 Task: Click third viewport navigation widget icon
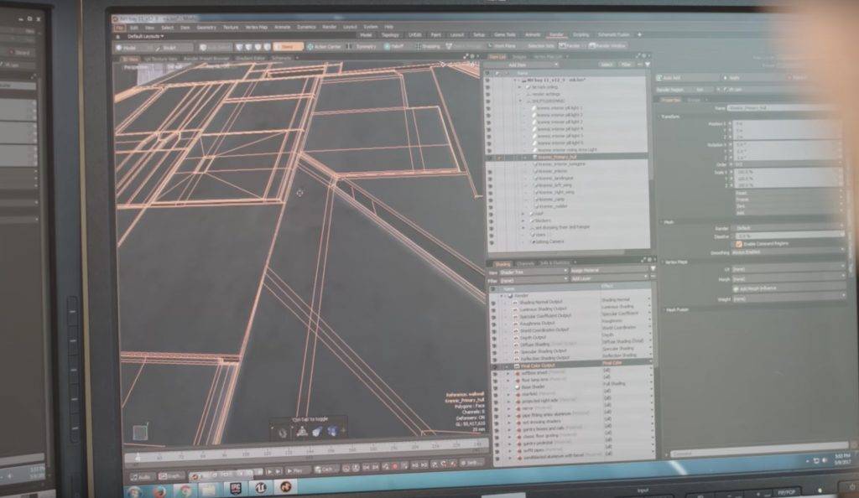pyautogui.click(x=317, y=432)
